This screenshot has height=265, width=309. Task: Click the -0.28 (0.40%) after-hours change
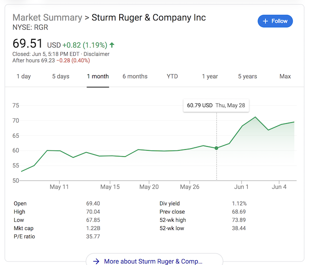click(x=73, y=61)
